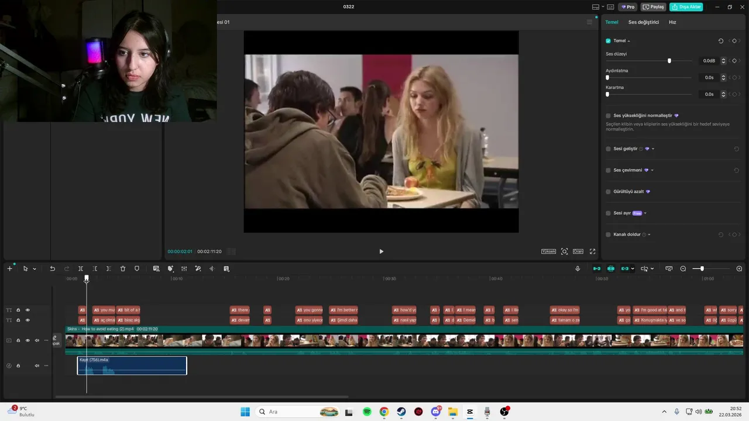Open Chrome from the taskbar
Screen dimensions: 749x421
384,412
